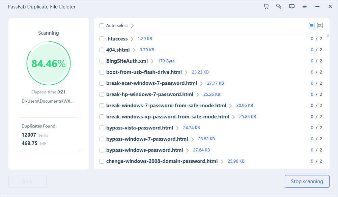Click the file list vertical scrollbar
The width and height of the screenshot is (338, 197).
pyautogui.click(x=328, y=36)
